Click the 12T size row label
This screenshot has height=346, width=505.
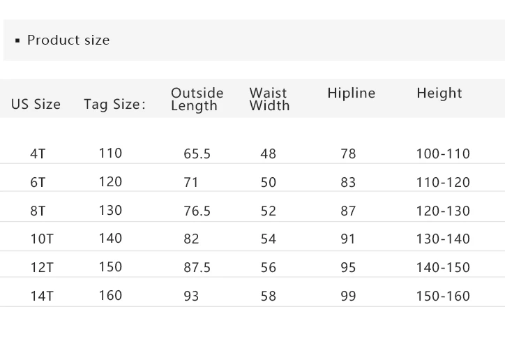point(42,267)
